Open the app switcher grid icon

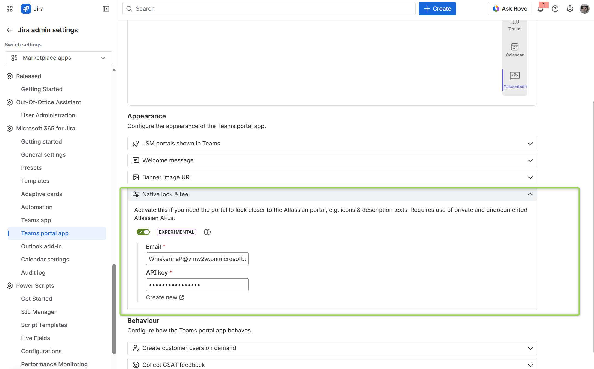click(10, 9)
